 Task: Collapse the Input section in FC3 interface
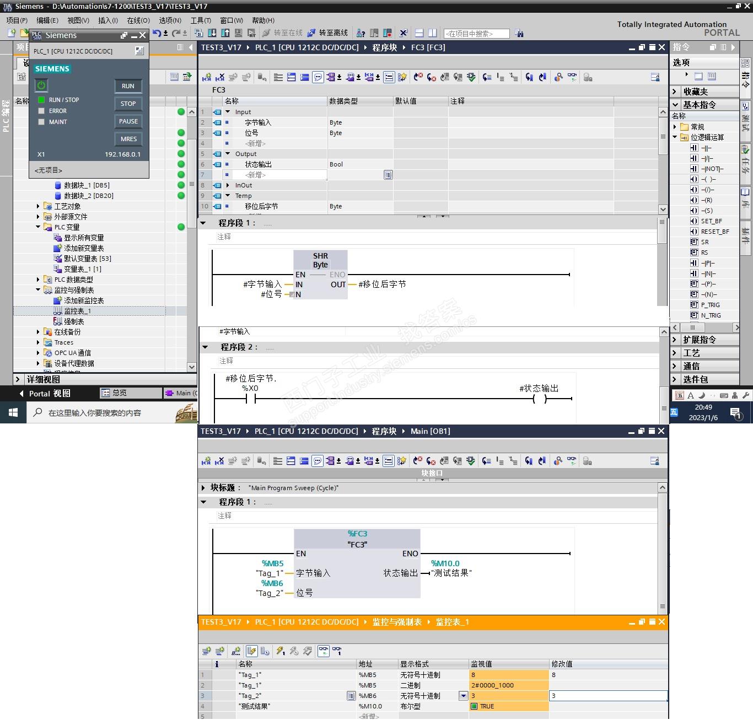click(x=227, y=112)
